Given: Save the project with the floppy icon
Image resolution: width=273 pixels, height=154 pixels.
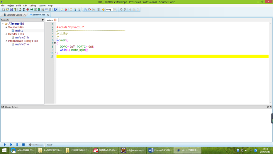Looking at the screenshot, I should pos(11,10).
